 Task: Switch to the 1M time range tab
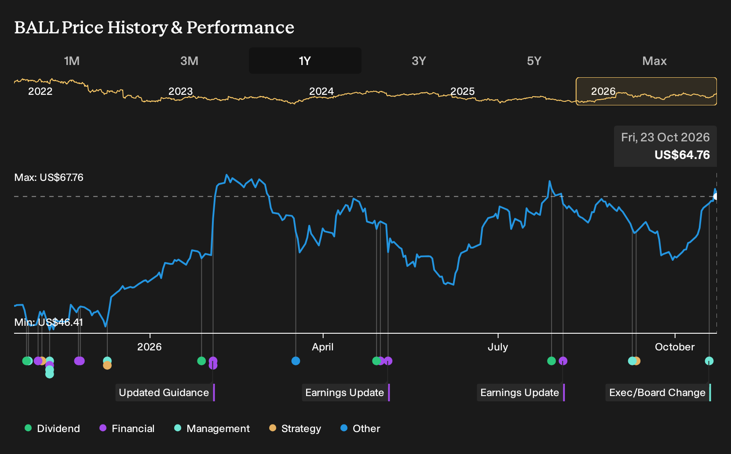[72, 61]
